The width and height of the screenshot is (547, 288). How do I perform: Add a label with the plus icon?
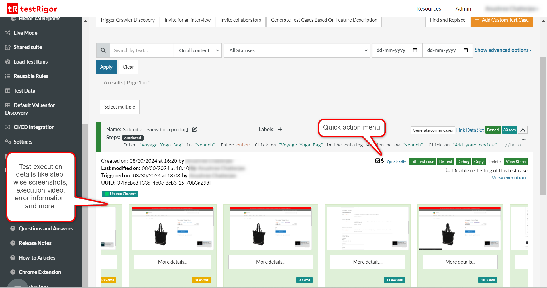(x=280, y=130)
